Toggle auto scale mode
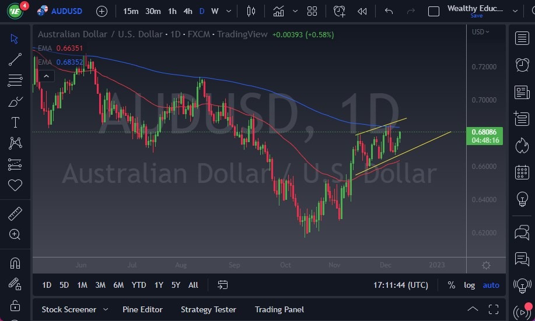 pyautogui.click(x=491, y=285)
